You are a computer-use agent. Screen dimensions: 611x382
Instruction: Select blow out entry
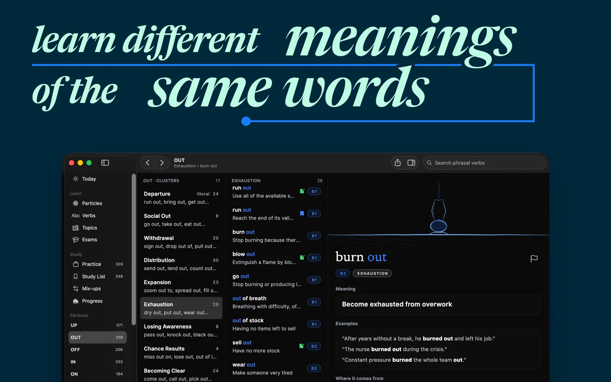(277, 258)
